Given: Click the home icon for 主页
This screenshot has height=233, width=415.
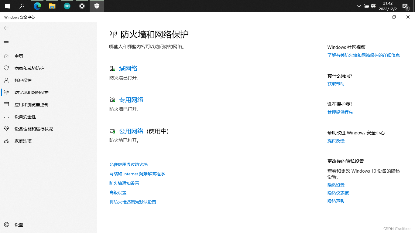Looking at the screenshot, I should tap(6, 56).
